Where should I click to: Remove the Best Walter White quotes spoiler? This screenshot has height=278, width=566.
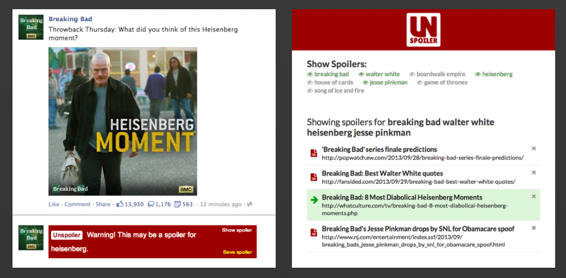pos(534,172)
